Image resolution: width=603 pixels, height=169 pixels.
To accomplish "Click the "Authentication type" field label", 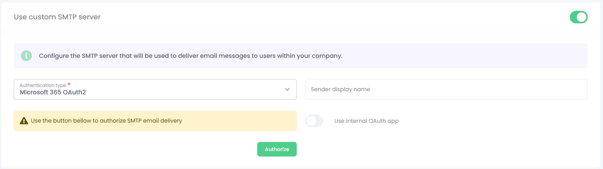I will [x=43, y=85].
